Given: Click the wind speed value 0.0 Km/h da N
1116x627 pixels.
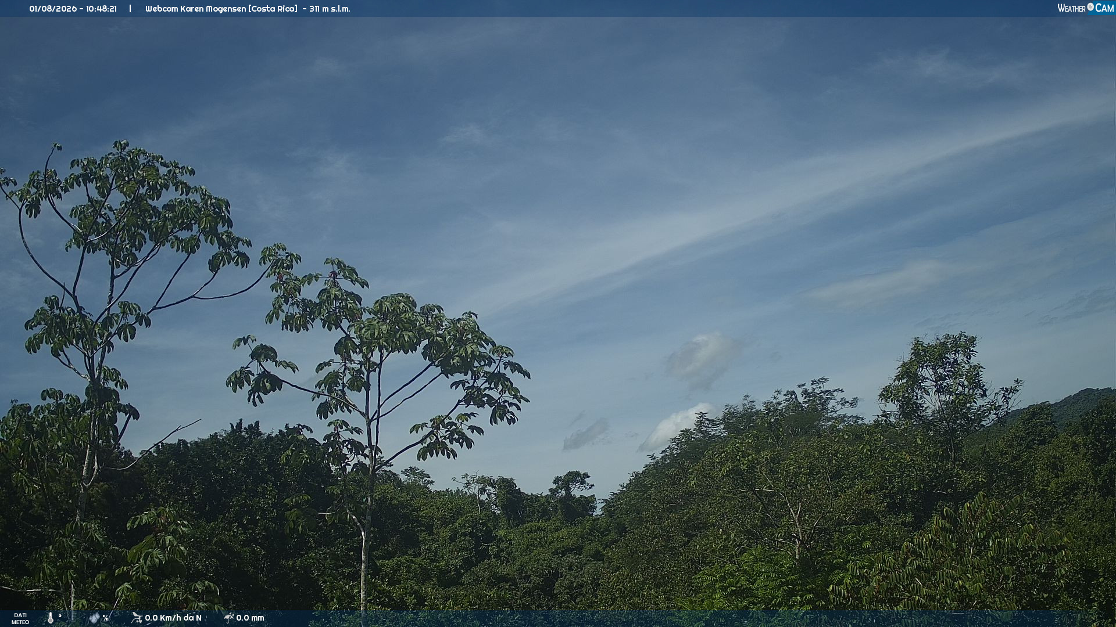Looking at the screenshot, I should pyautogui.click(x=173, y=618).
